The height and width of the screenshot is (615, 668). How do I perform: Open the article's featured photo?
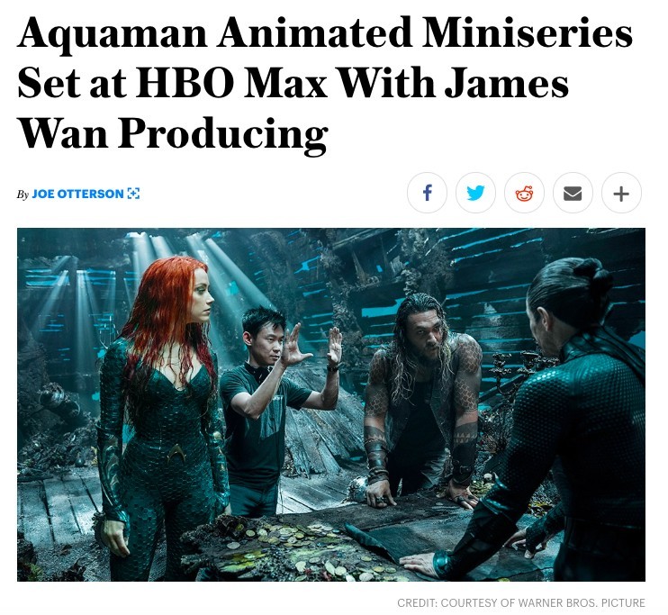(x=331, y=404)
